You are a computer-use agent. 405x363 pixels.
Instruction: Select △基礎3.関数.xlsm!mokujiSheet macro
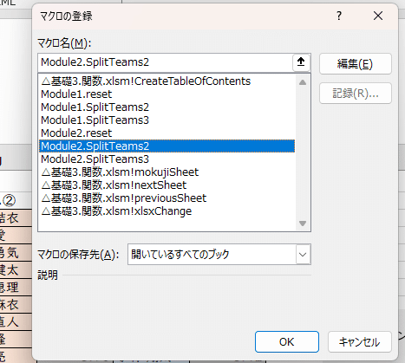(x=167, y=172)
